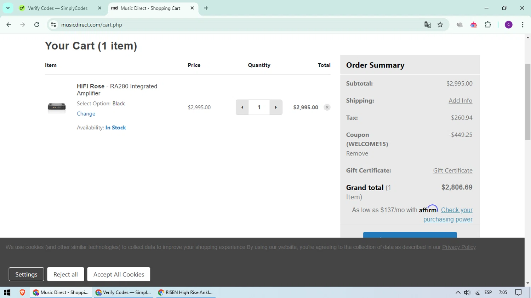This screenshot has height=298, width=531.
Task: Remove the HiFi Rose amplifier from cart
Action: tap(327, 107)
